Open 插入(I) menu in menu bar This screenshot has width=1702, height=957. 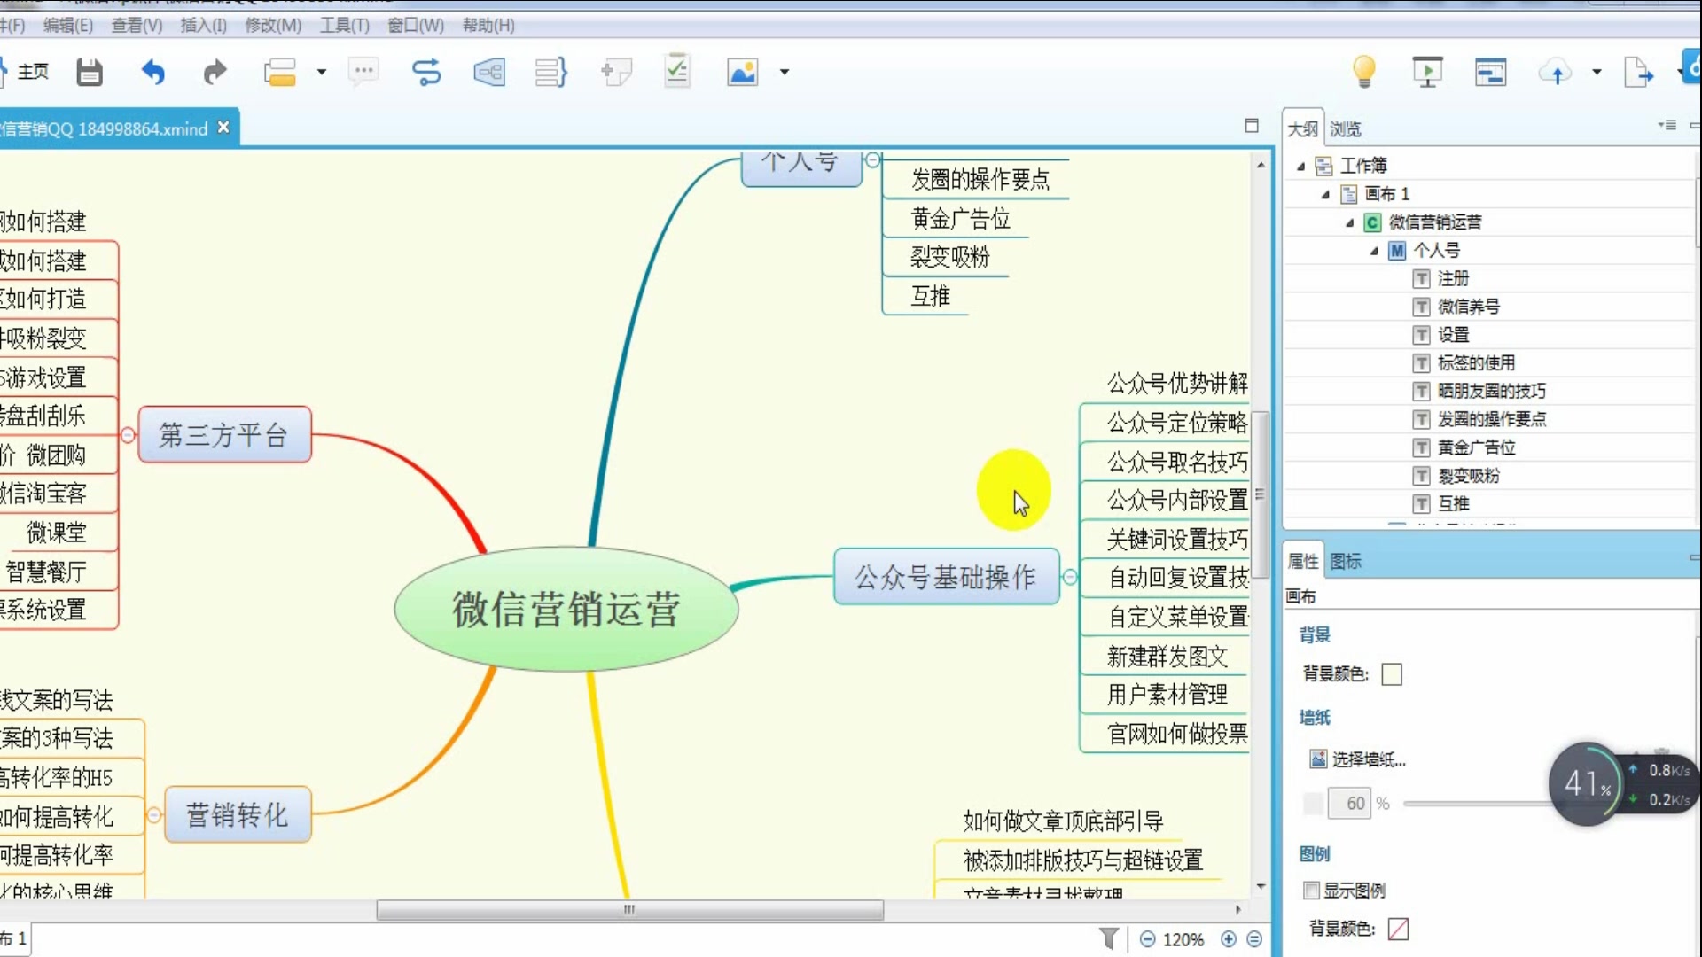[x=201, y=25]
